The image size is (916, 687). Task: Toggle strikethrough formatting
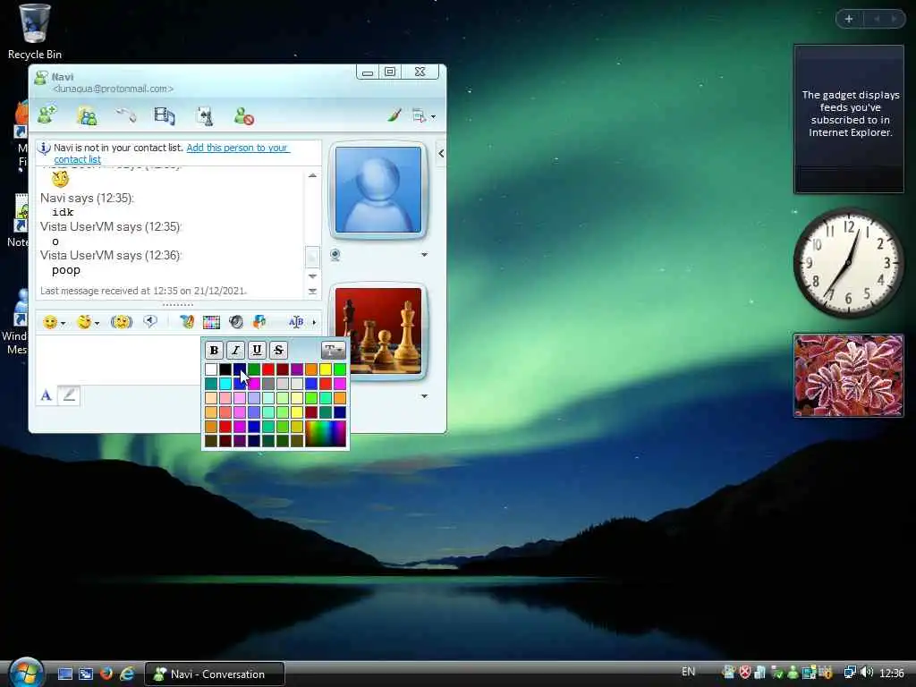coord(279,350)
